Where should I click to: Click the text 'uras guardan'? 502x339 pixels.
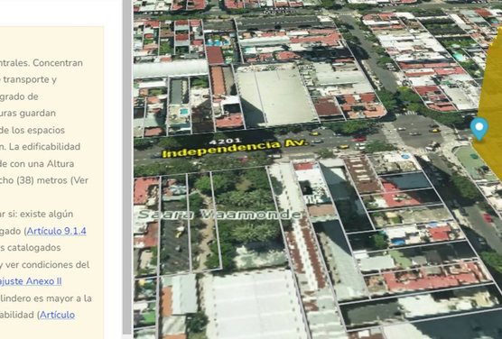[28, 114]
